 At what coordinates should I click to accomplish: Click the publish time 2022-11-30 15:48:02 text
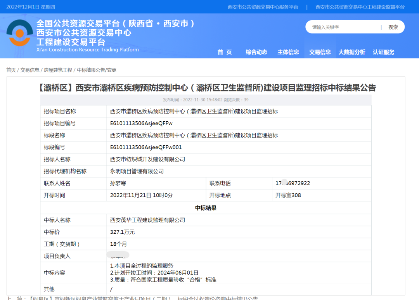coord(193,100)
